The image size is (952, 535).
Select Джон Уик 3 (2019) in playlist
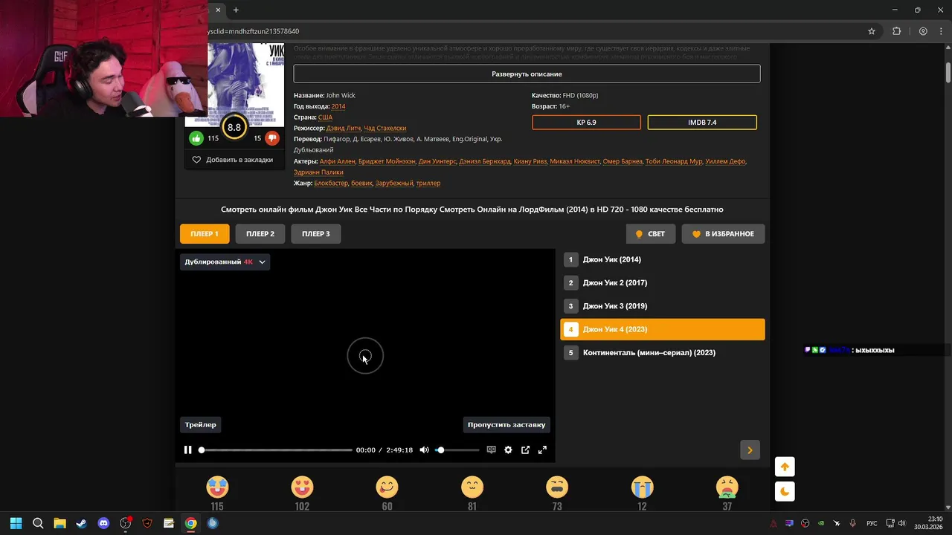(662, 305)
